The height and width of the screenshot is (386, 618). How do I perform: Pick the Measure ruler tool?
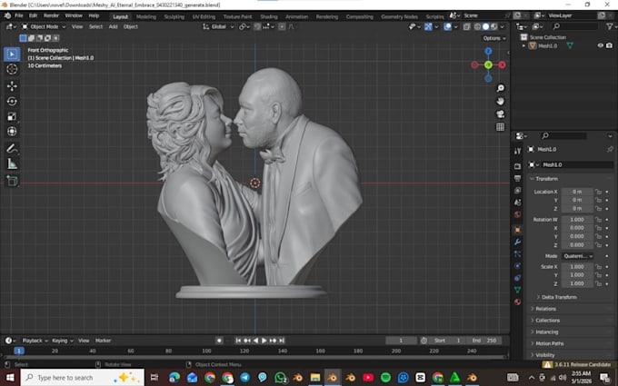click(x=12, y=163)
